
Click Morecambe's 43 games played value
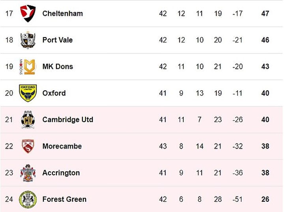tap(163, 146)
